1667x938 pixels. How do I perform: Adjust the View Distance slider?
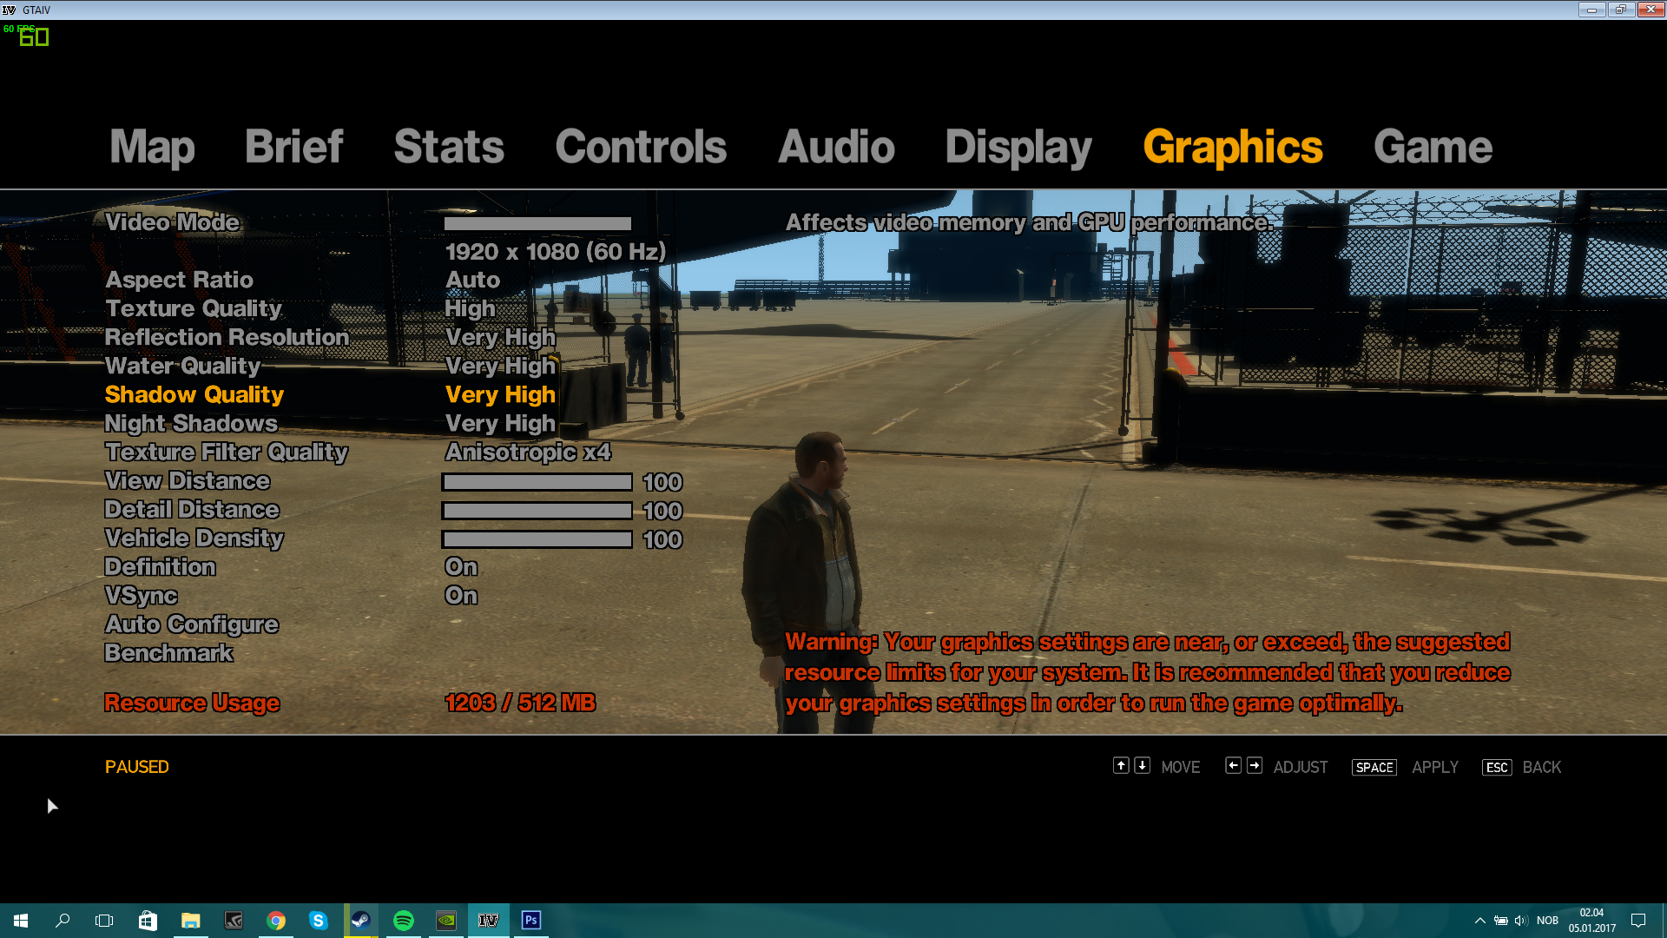(537, 482)
